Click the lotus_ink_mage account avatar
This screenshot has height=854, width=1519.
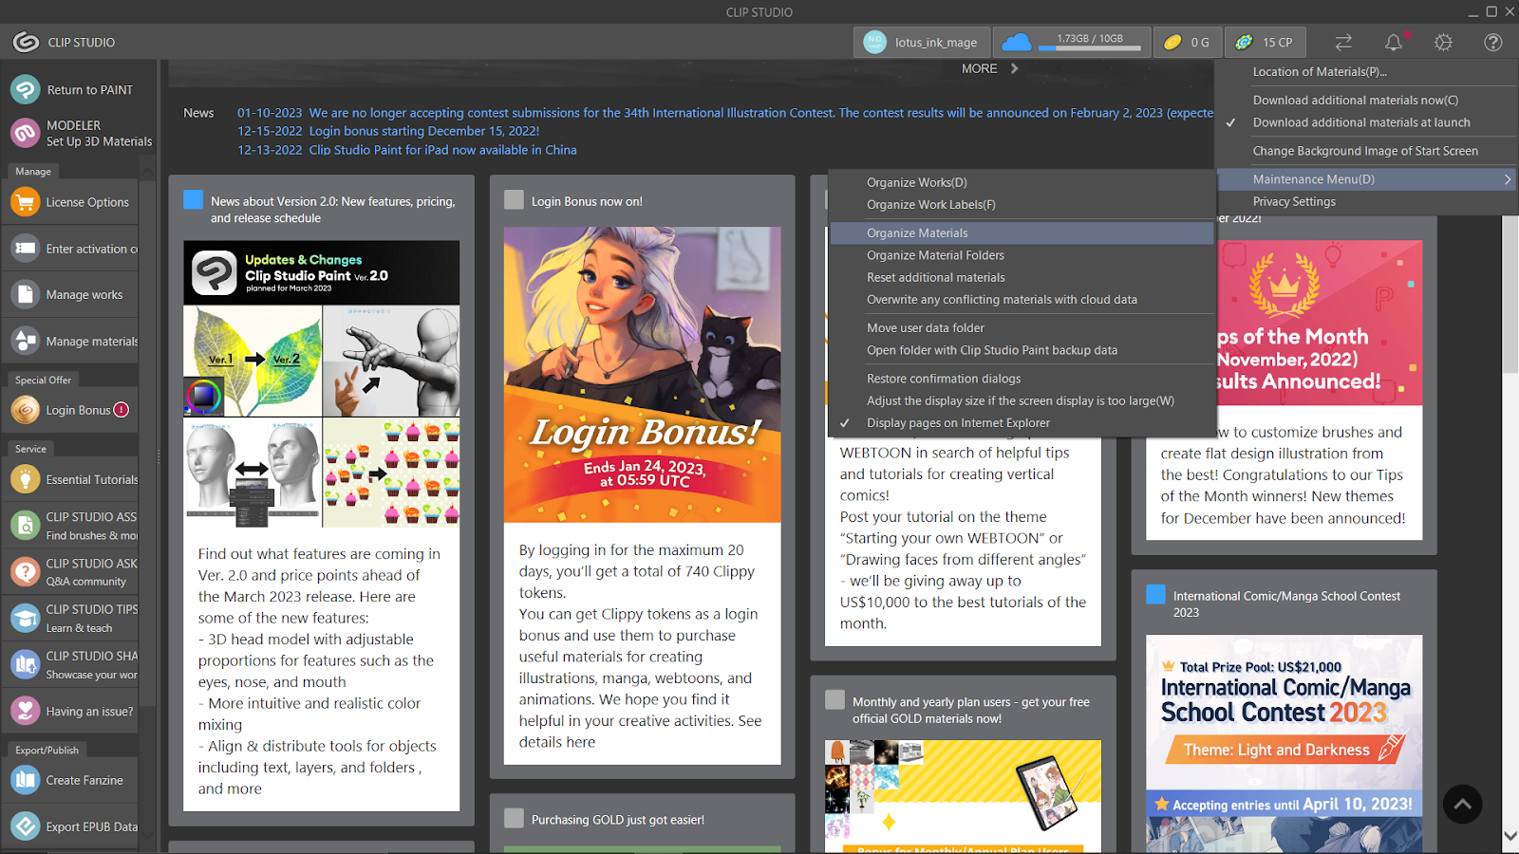(x=874, y=42)
